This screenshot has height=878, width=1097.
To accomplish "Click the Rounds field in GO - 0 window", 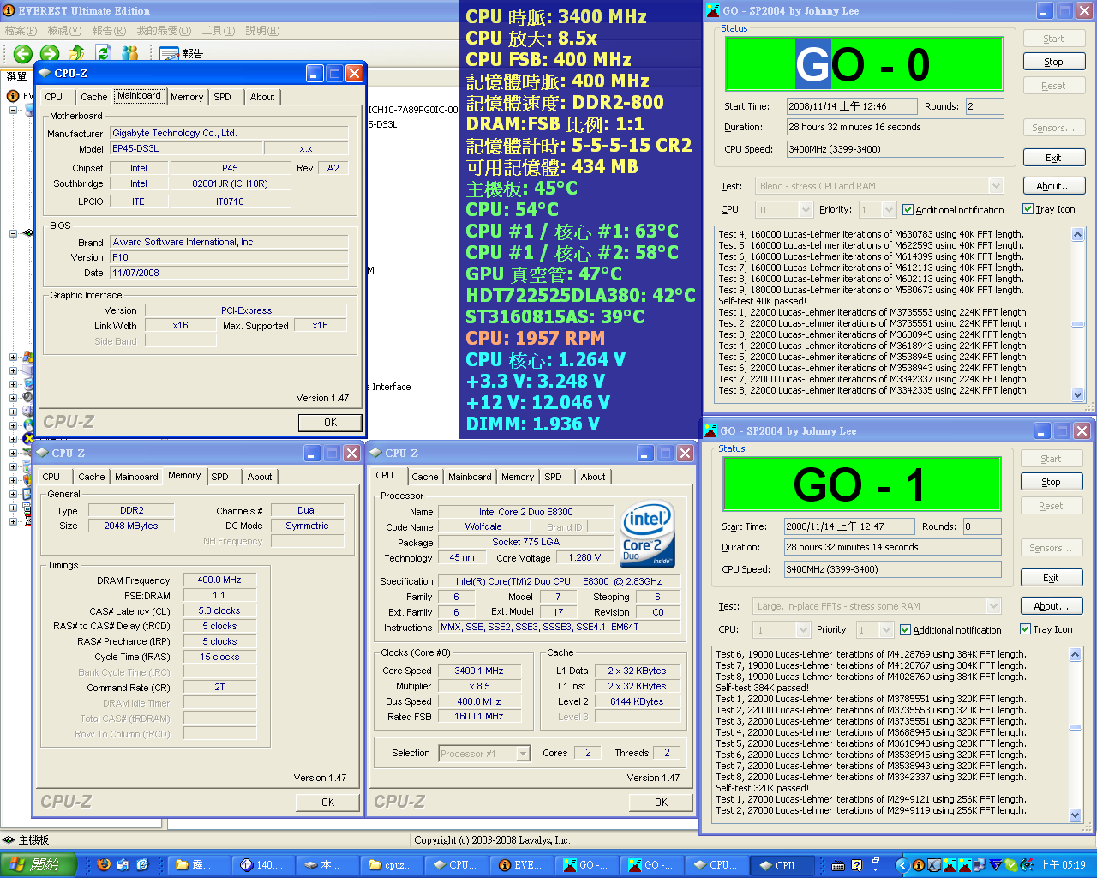I will coord(984,106).
